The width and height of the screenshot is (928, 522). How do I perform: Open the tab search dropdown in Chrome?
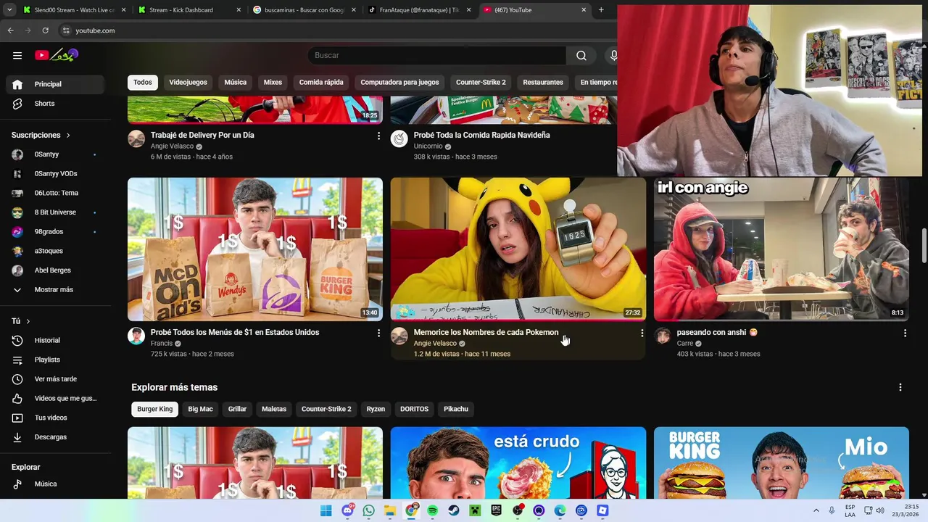coord(10,10)
